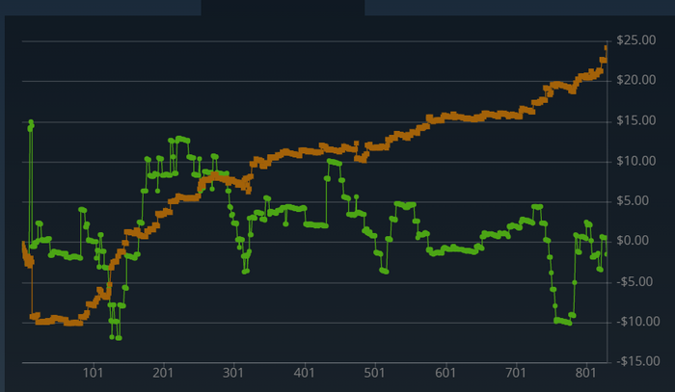Click the $15.00 y-axis label
Image resolution: width=675 pixels, height=392 pixels.
(x=635, y=120)
